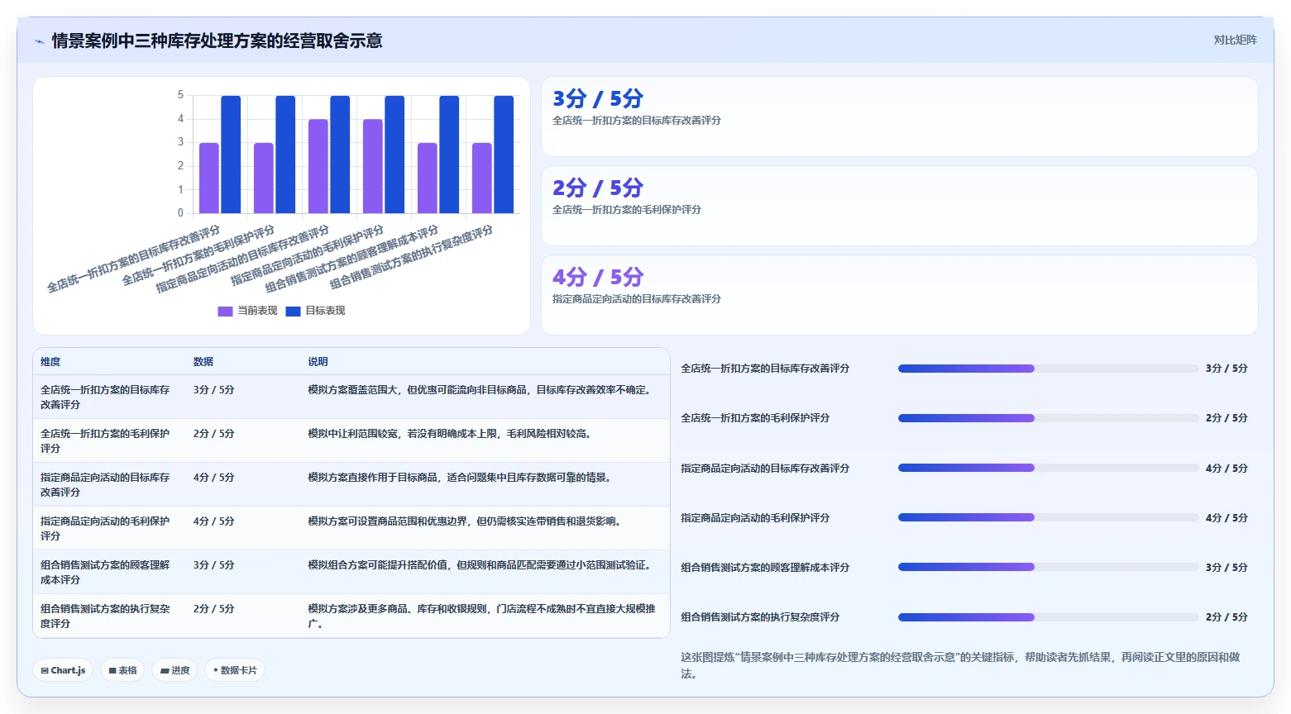The image size is (1291, 714).
Task: Click description starting 模拟方案可设置商品范围
Action: [x=466, y=521]
